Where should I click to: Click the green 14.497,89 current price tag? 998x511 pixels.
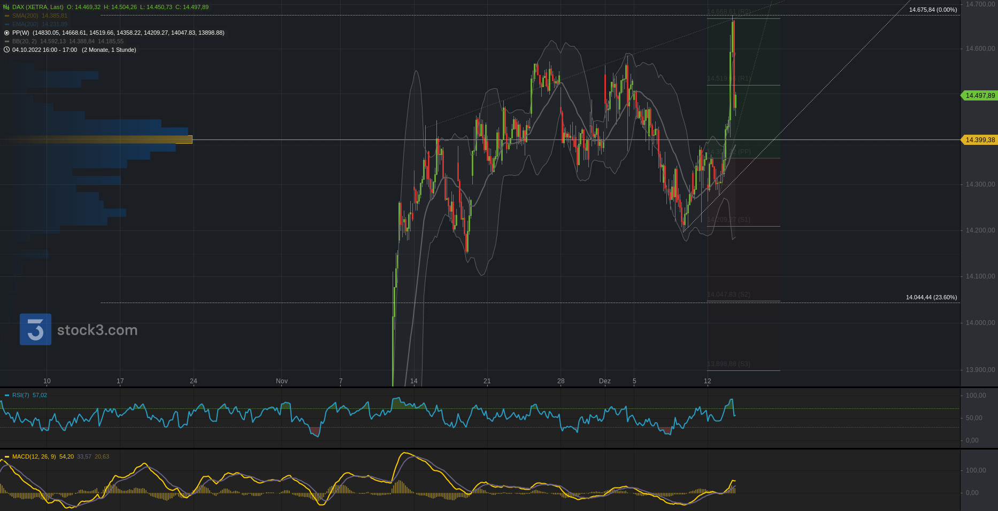tap(979, 96)
